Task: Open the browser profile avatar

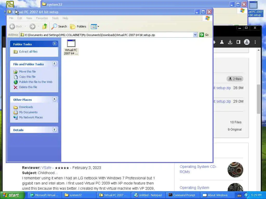Action: click(x=247, y=42)
